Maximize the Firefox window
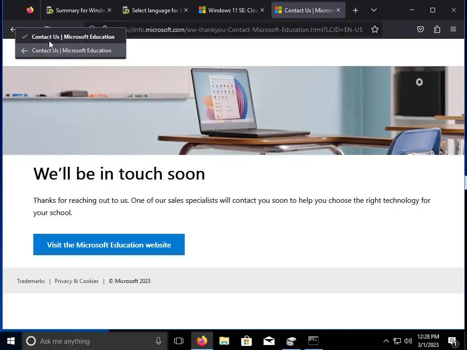467x350 pixels. point(433,10)
